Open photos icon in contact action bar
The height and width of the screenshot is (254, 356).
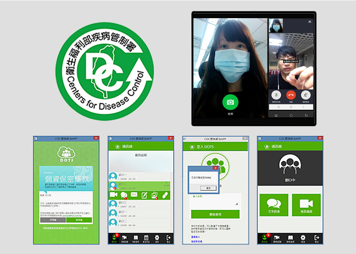(155, 195)
